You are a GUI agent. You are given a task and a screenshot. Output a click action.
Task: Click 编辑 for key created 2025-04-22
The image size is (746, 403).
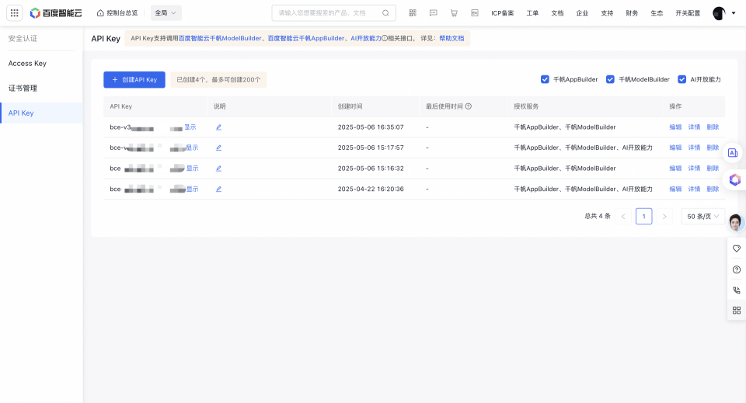[x=675, y=189]
